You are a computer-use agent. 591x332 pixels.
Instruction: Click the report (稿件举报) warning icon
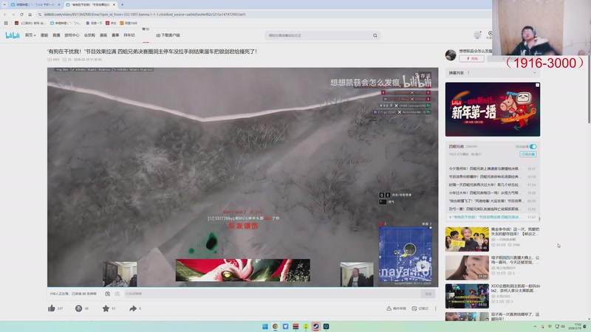tap(389, 308)
